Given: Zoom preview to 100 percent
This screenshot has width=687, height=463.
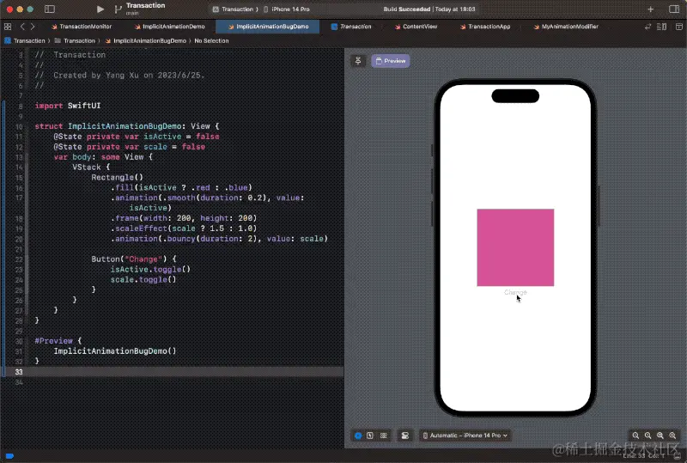Looking at the screenshot, I should 648,436.
